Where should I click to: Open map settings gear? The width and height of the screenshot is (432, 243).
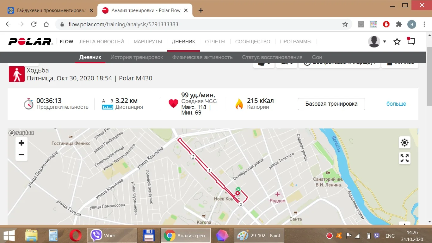[x=404, y=143]
